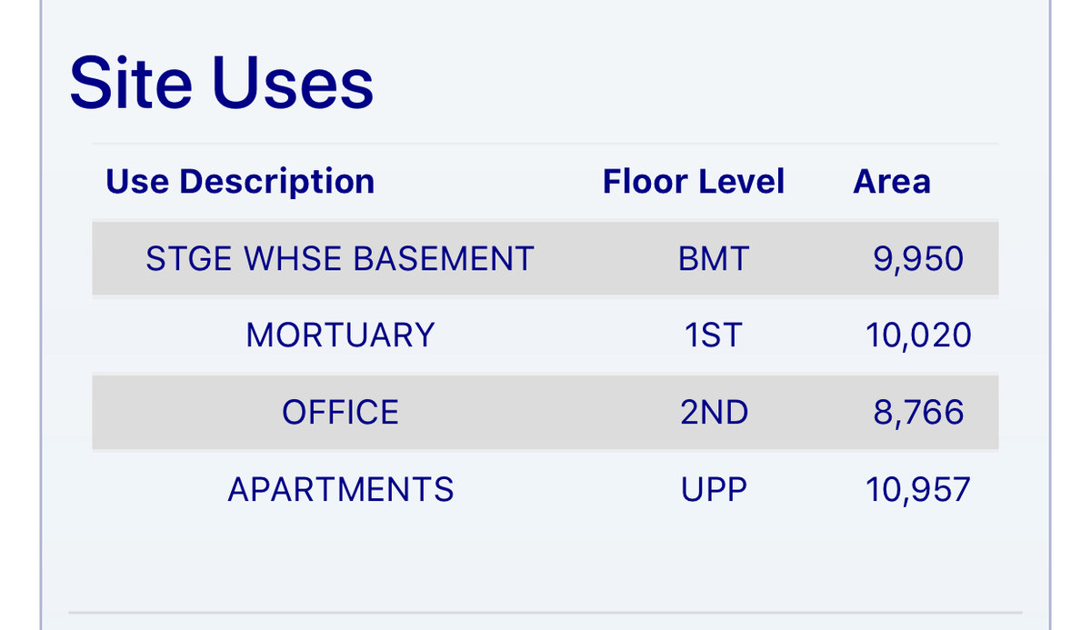
Task: Click the OFFICE use description
Action: (340, 413)
